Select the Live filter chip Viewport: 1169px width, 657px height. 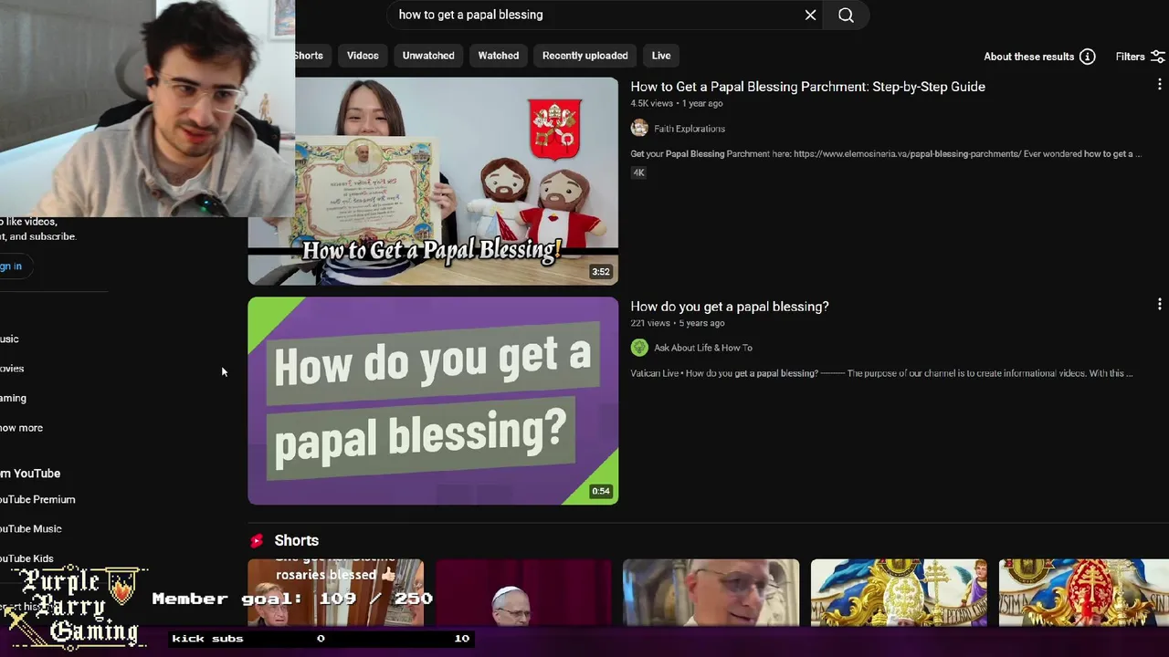[x=661, y=56]
